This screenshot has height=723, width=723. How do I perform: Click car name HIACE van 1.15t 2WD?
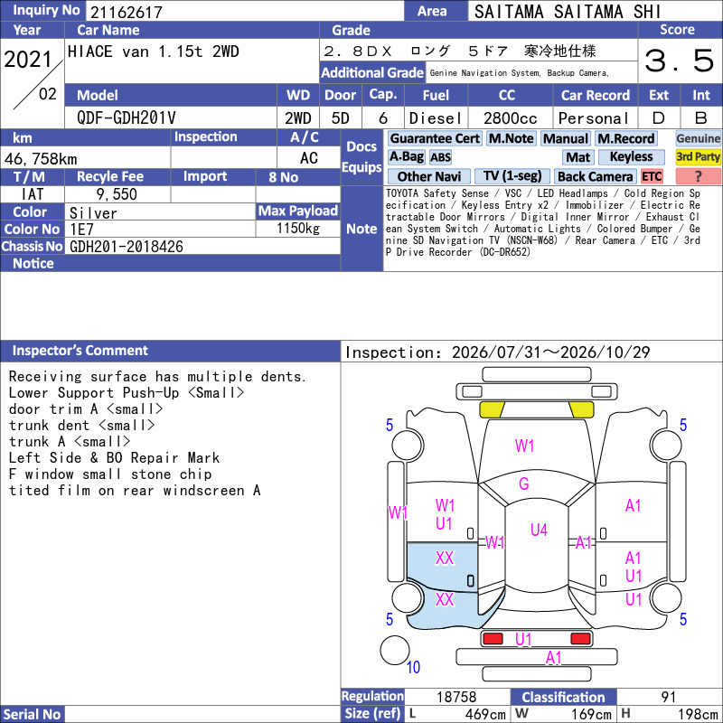coord(153,52)
